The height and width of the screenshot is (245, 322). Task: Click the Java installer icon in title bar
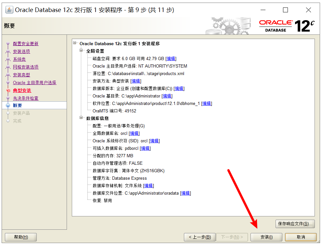coord(9,10)
